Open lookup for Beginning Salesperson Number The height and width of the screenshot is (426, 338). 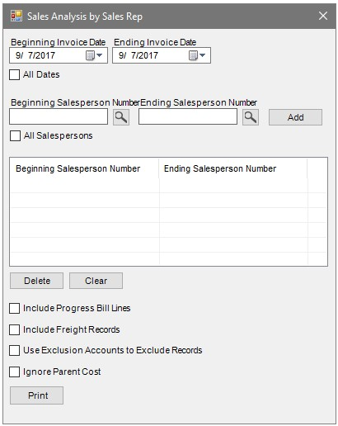click(121, 117)
